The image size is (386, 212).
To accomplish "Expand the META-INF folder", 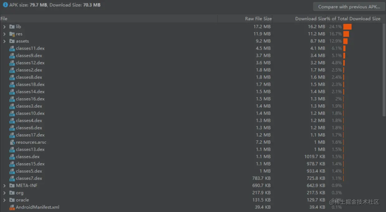I will (4, 186).
